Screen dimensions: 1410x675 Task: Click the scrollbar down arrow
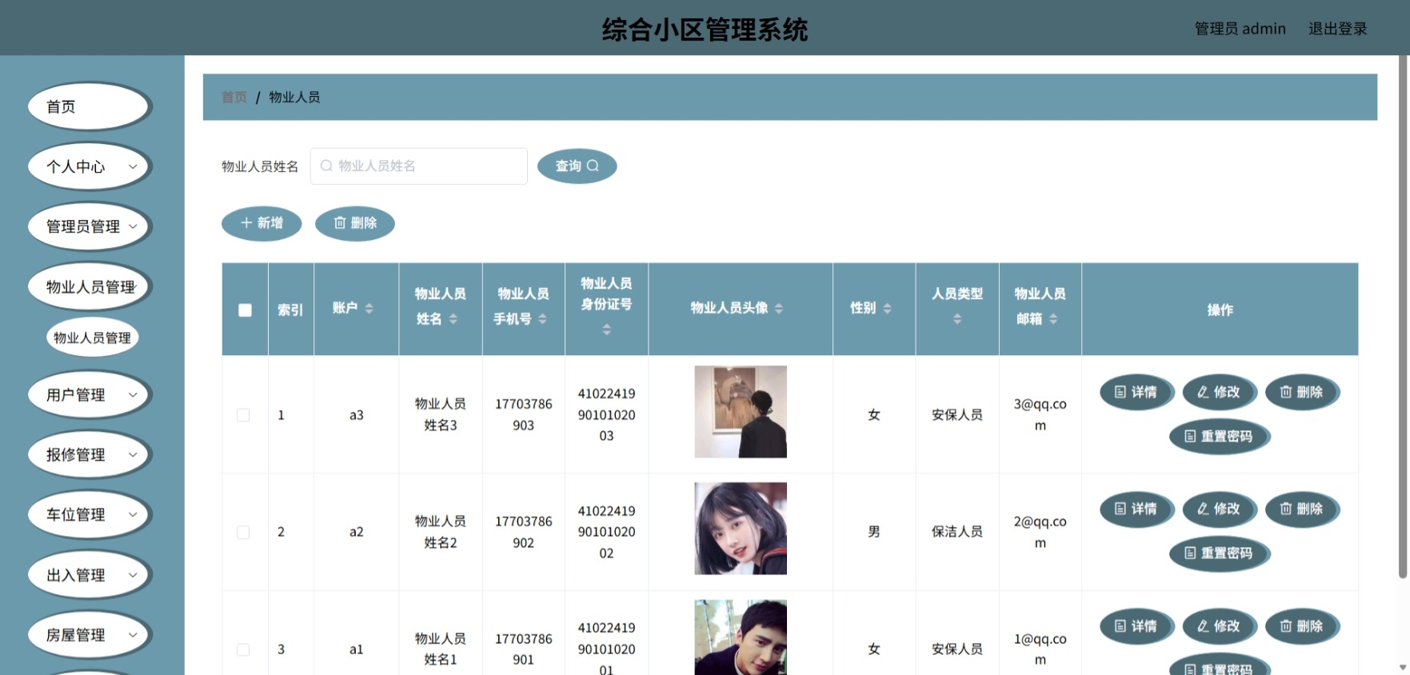tap(1403, 667)
